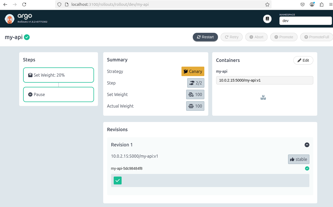Edit the container image

[x=303, y=60]
